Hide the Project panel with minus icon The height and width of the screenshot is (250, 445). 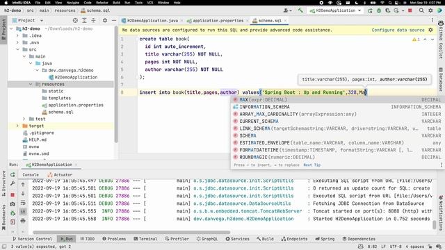coord(114,20)
